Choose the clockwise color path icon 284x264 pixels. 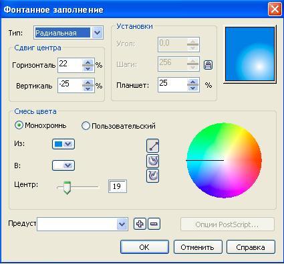coord(153,176)
